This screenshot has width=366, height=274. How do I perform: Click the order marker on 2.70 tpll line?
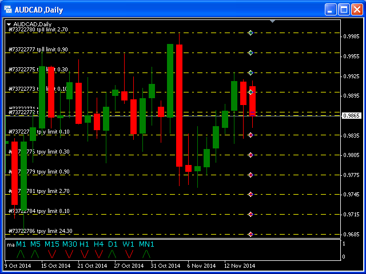[x=250, y=33]
